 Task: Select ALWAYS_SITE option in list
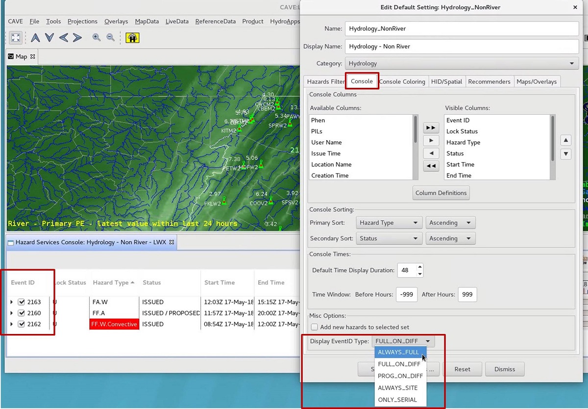[400, 388]
